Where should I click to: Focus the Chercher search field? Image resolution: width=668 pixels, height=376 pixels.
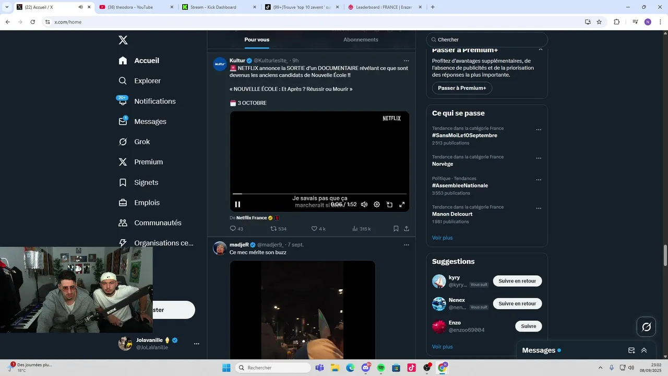coord(487,40)
